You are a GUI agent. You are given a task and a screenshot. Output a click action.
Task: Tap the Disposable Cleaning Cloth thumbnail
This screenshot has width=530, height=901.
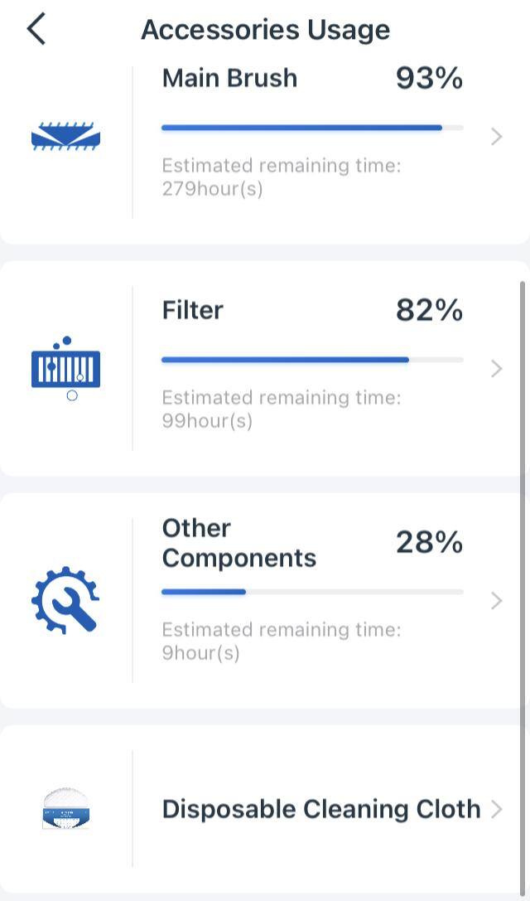(x=66, y=809)
